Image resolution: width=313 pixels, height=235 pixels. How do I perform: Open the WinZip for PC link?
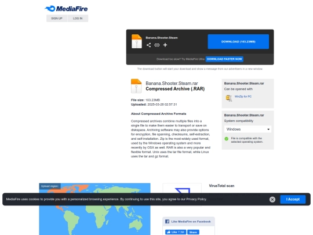pyautogui.click(x=243, y=96)
